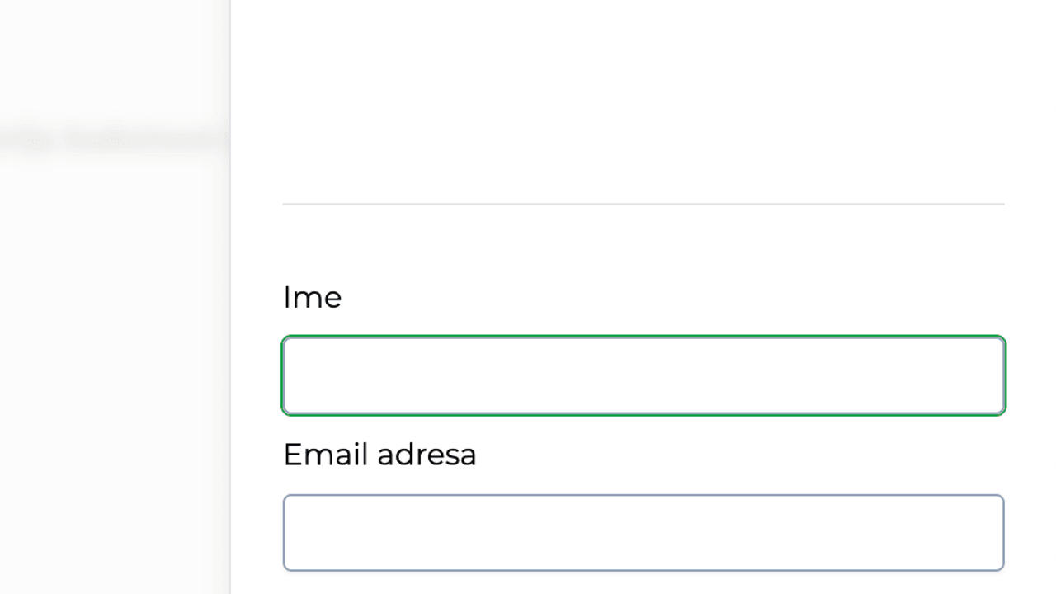Click the blurred backdrop beside the form panel

click(114, 330)
